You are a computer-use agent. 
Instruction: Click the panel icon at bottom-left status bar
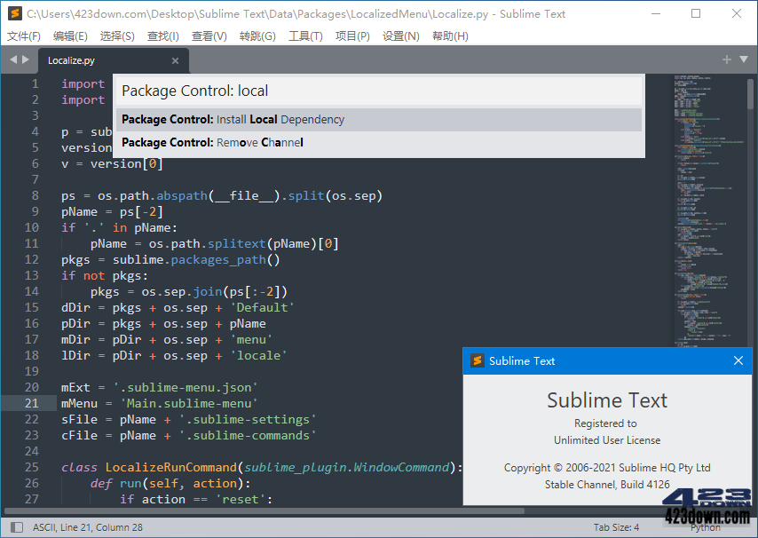click(17, 526)
